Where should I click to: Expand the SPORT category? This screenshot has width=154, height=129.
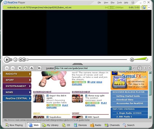click(x=17, y=80)
